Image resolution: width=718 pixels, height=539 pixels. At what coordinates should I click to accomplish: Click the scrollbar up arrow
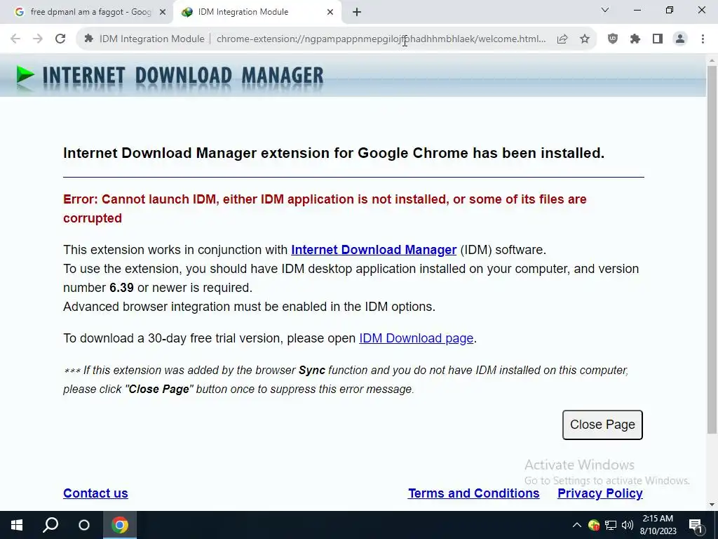[712, 60]
